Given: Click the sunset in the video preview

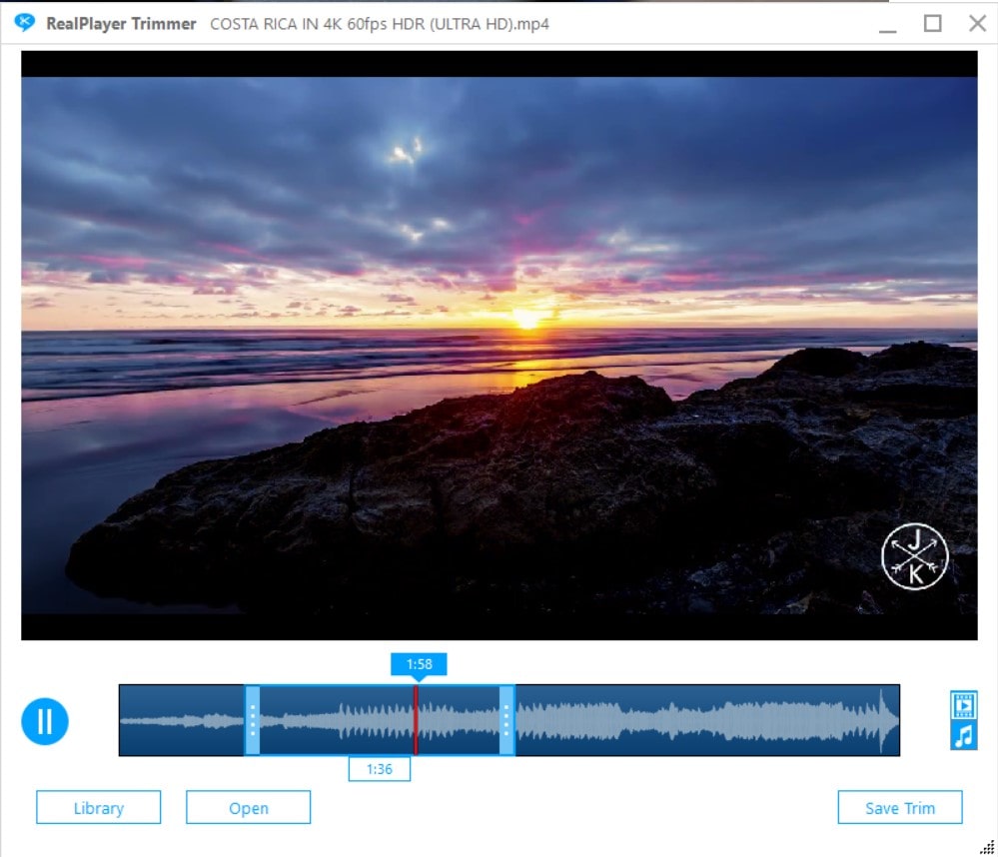Looking at the screenshot, I should tap(526, 319).
